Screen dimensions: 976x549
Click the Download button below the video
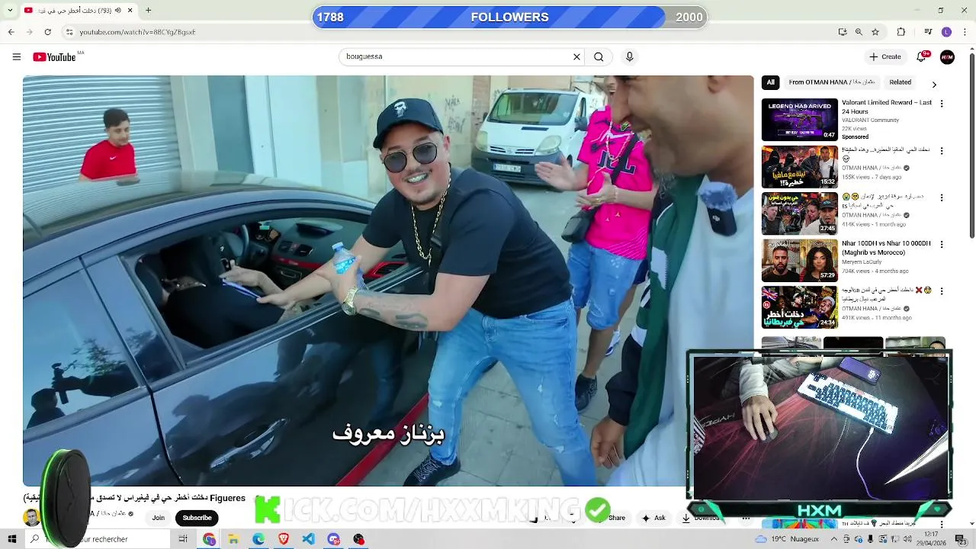701,518
